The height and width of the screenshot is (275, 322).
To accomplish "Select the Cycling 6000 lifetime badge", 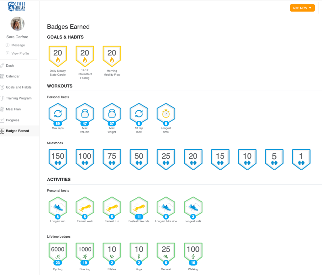I will pos(58,253).
